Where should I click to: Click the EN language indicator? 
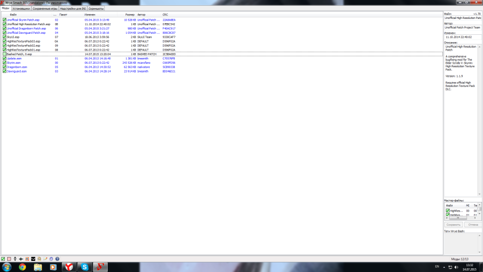pyautogui.click(x=437, y=267)
